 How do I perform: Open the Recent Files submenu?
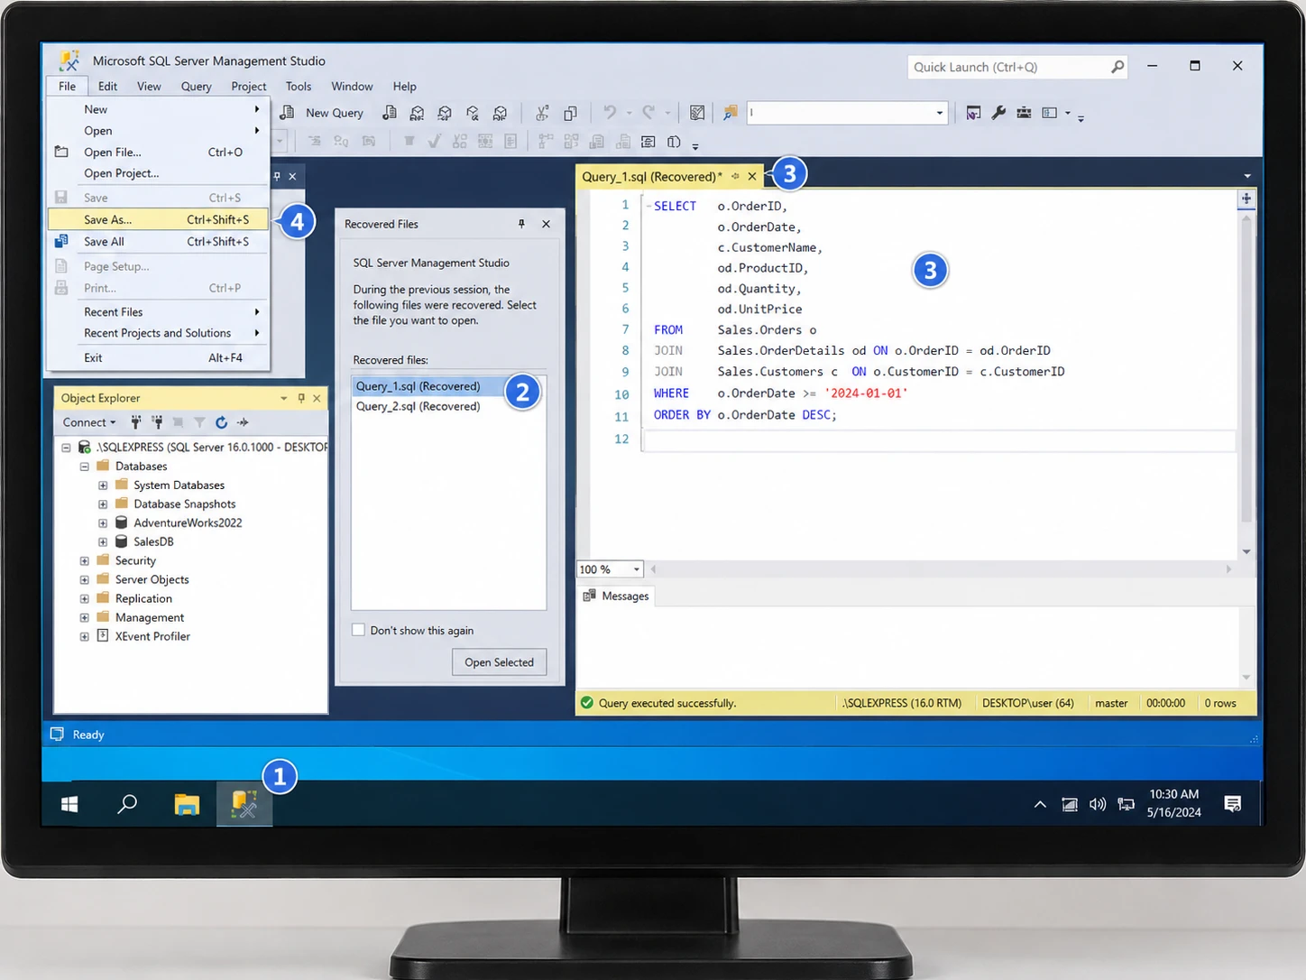point(158,312)
